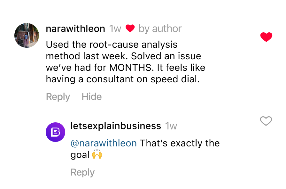Open narawithleon's profile picture
The image size is (286, 189).
click(x=27, y=35)
